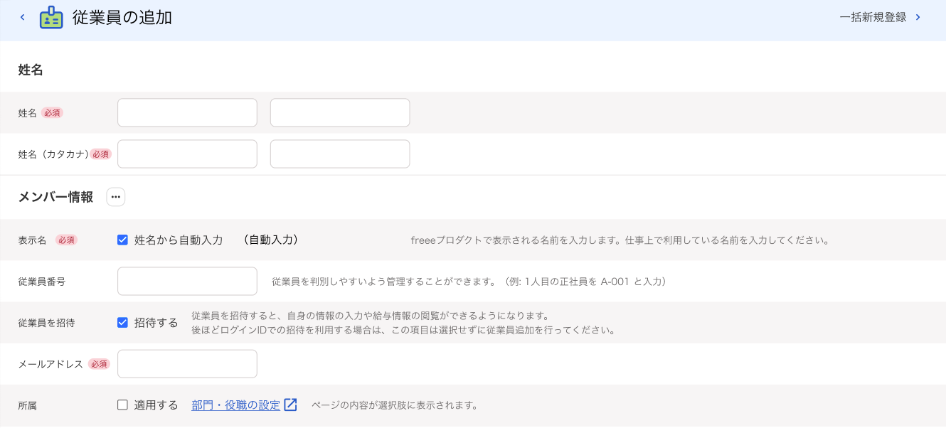The height and width of the screenshot is (428, 946).
Task: Go back using the left chevron arrow
Action: [x=22, y=17]
